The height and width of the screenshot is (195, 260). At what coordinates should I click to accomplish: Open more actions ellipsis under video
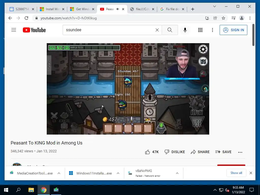coord(240,152)
